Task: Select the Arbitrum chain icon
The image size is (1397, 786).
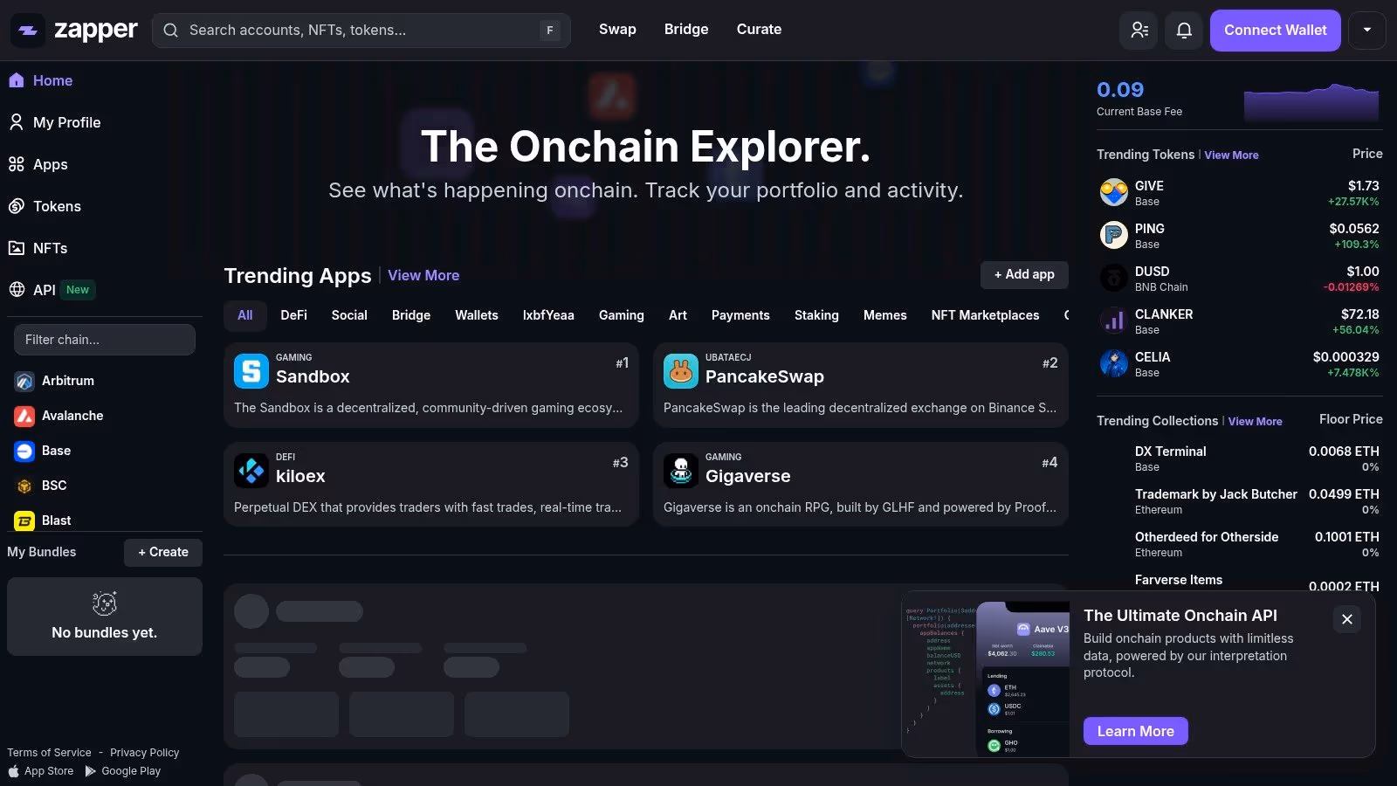Action: tap(24, 381)
